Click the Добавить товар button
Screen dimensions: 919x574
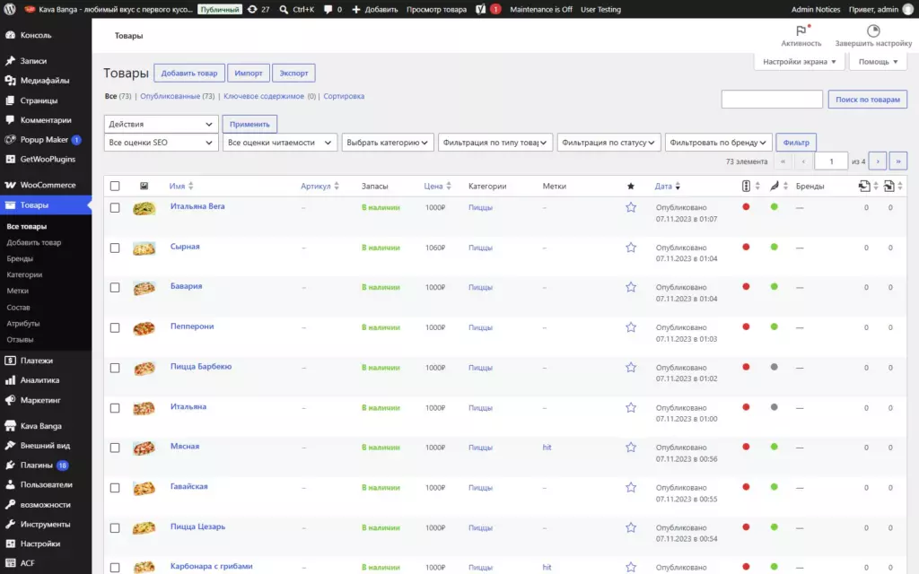(x=188, y=74)
